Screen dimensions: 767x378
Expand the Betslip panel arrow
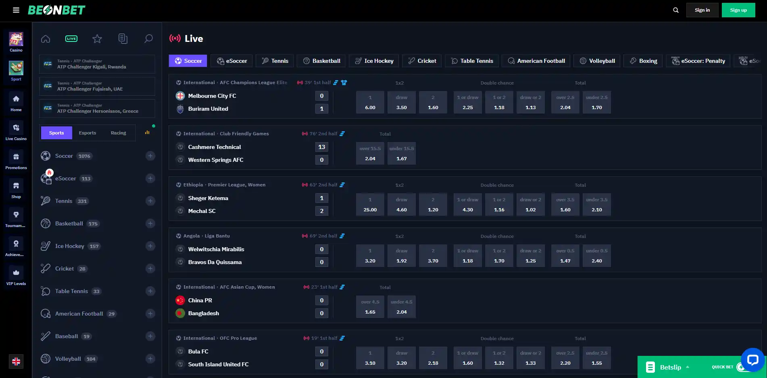688,367
